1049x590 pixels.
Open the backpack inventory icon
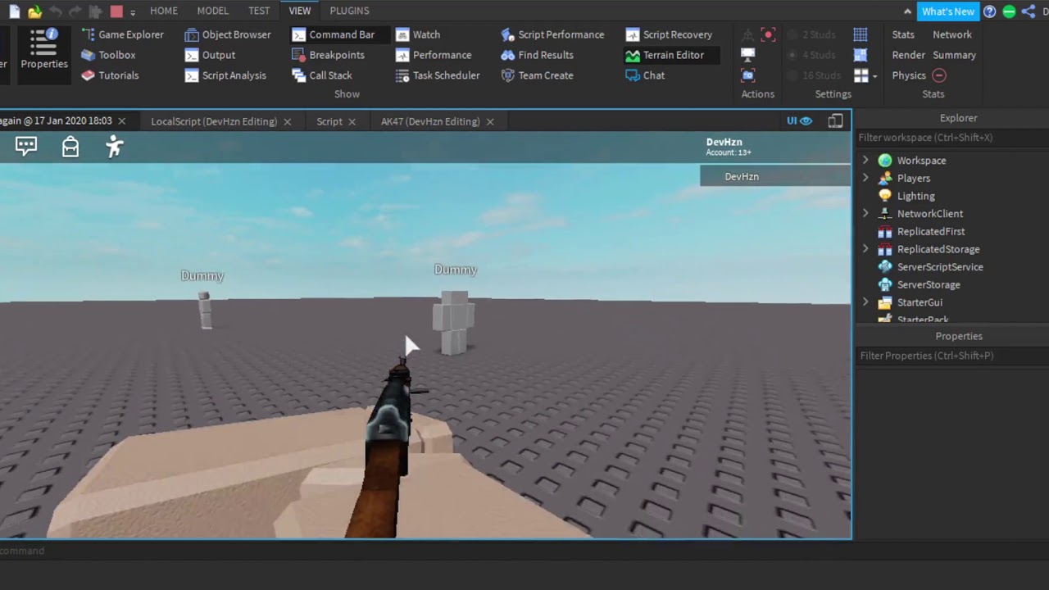tap(70, 147)
